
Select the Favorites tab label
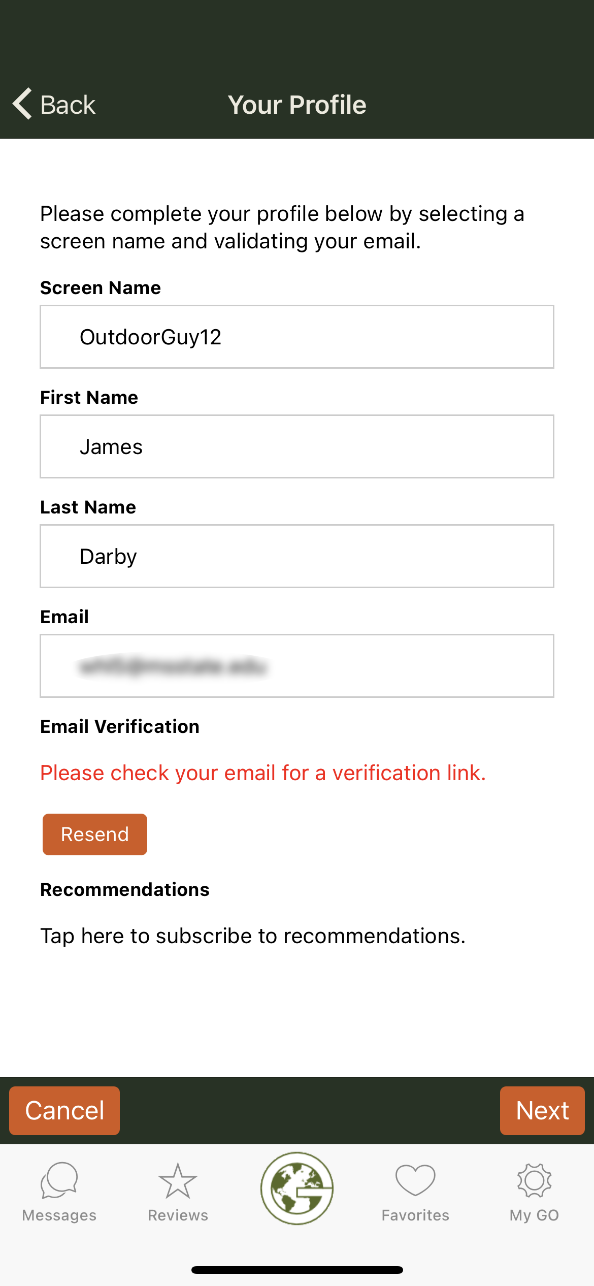tap(415, 1215)
